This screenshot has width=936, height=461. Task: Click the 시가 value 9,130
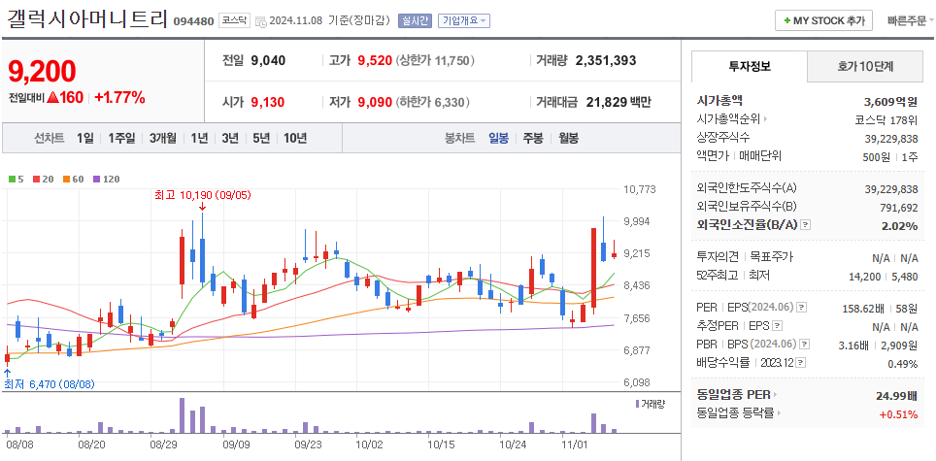coord(267,102)
